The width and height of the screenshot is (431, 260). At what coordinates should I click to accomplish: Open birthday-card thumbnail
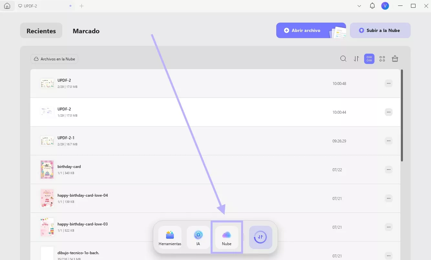point(47,170)
